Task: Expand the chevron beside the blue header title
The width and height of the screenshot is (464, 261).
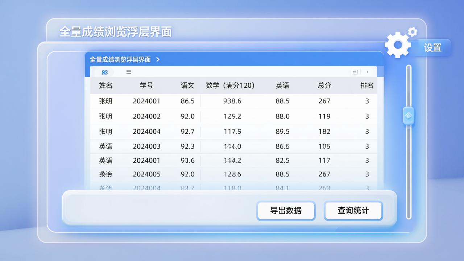Action: pos(158,59)
